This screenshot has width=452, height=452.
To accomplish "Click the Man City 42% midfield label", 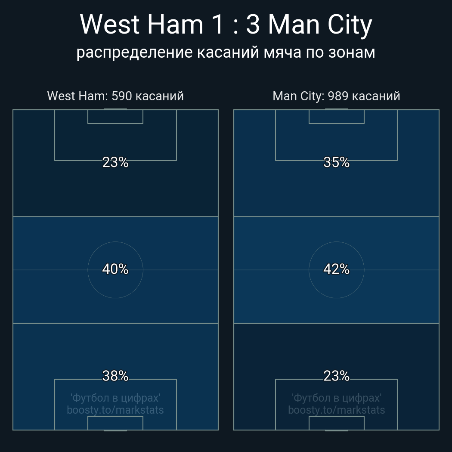I will [x=336, y=269].
